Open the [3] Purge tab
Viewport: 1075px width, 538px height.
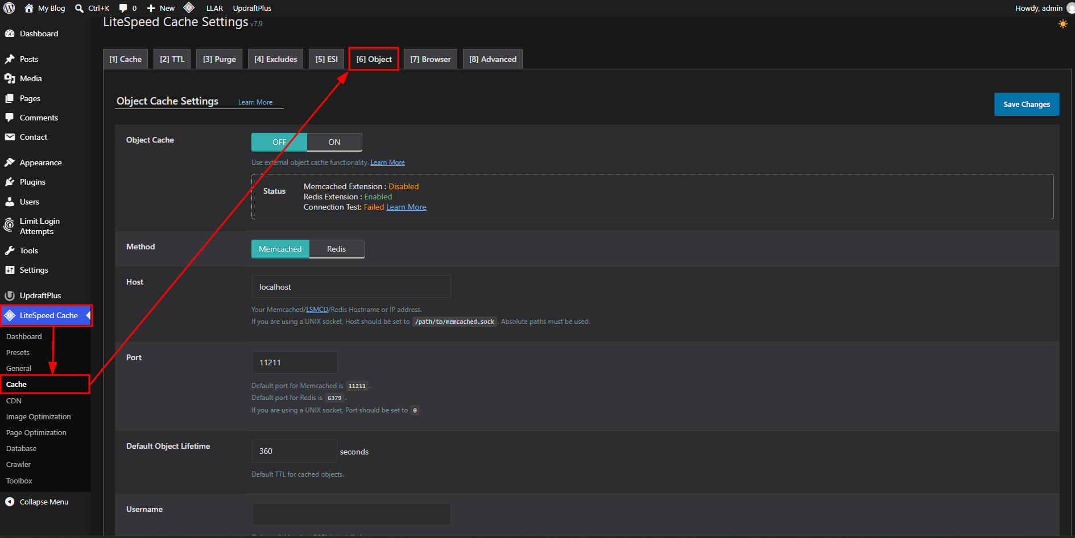tap(220, 59)
